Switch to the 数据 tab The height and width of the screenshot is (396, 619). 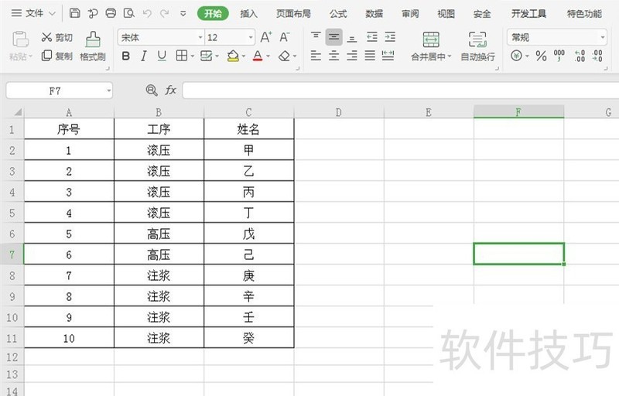coord(374,14)
